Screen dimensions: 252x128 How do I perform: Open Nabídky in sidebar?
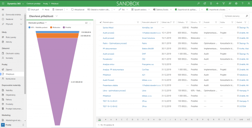[x=9, y=90]
